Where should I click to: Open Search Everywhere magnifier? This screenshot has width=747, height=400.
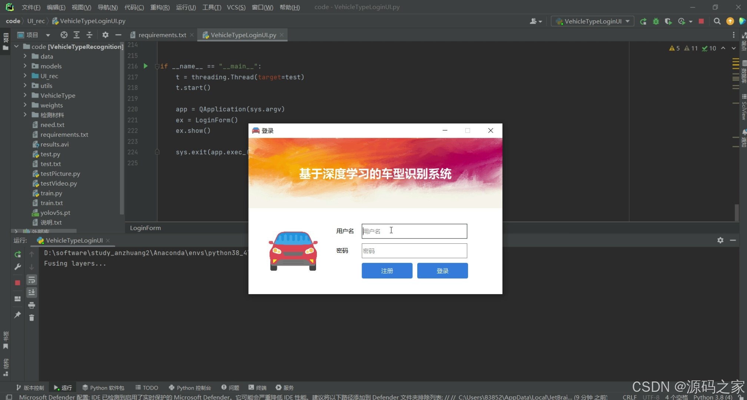point(717,21)
